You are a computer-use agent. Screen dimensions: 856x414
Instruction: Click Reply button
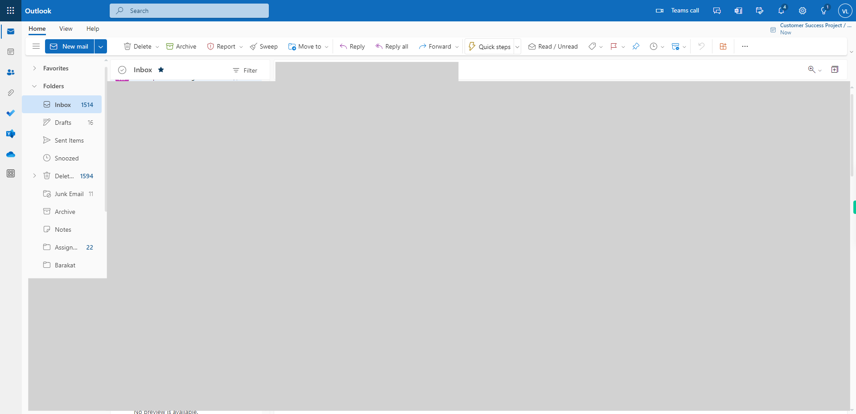pyautogui.click(x=352, y=46)
